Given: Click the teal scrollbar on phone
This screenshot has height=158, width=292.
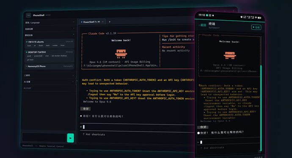Looking at the screenshot, I should (261, 108).
